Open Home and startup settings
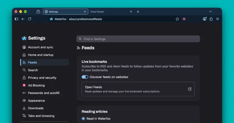Screen dimensions: 234x123 (44, 55)
